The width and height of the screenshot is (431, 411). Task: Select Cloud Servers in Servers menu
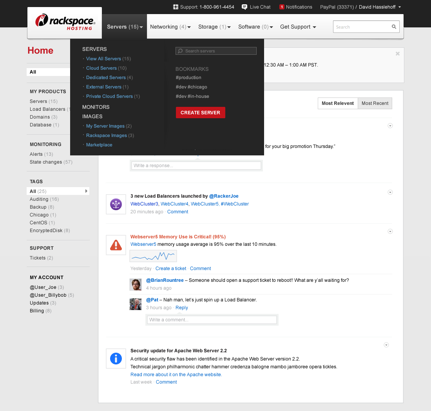[101, 68]
